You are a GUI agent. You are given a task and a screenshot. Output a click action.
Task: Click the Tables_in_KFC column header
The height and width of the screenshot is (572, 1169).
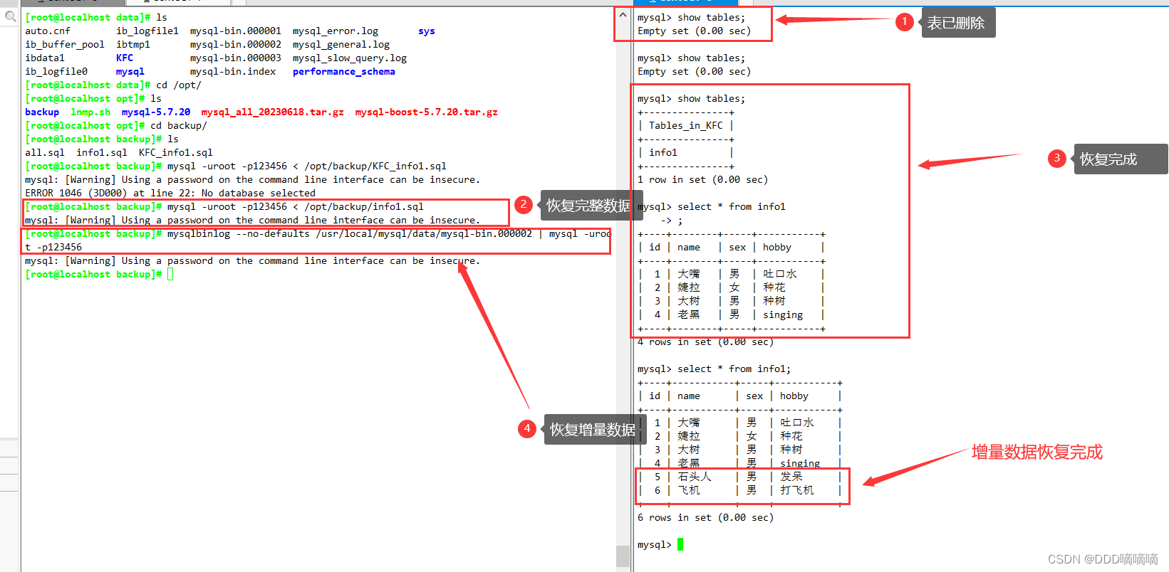tap(686, 125)
